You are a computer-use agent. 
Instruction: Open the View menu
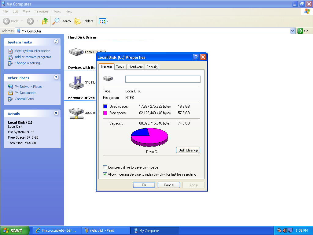pyautogui.click(x=26, y=11)
